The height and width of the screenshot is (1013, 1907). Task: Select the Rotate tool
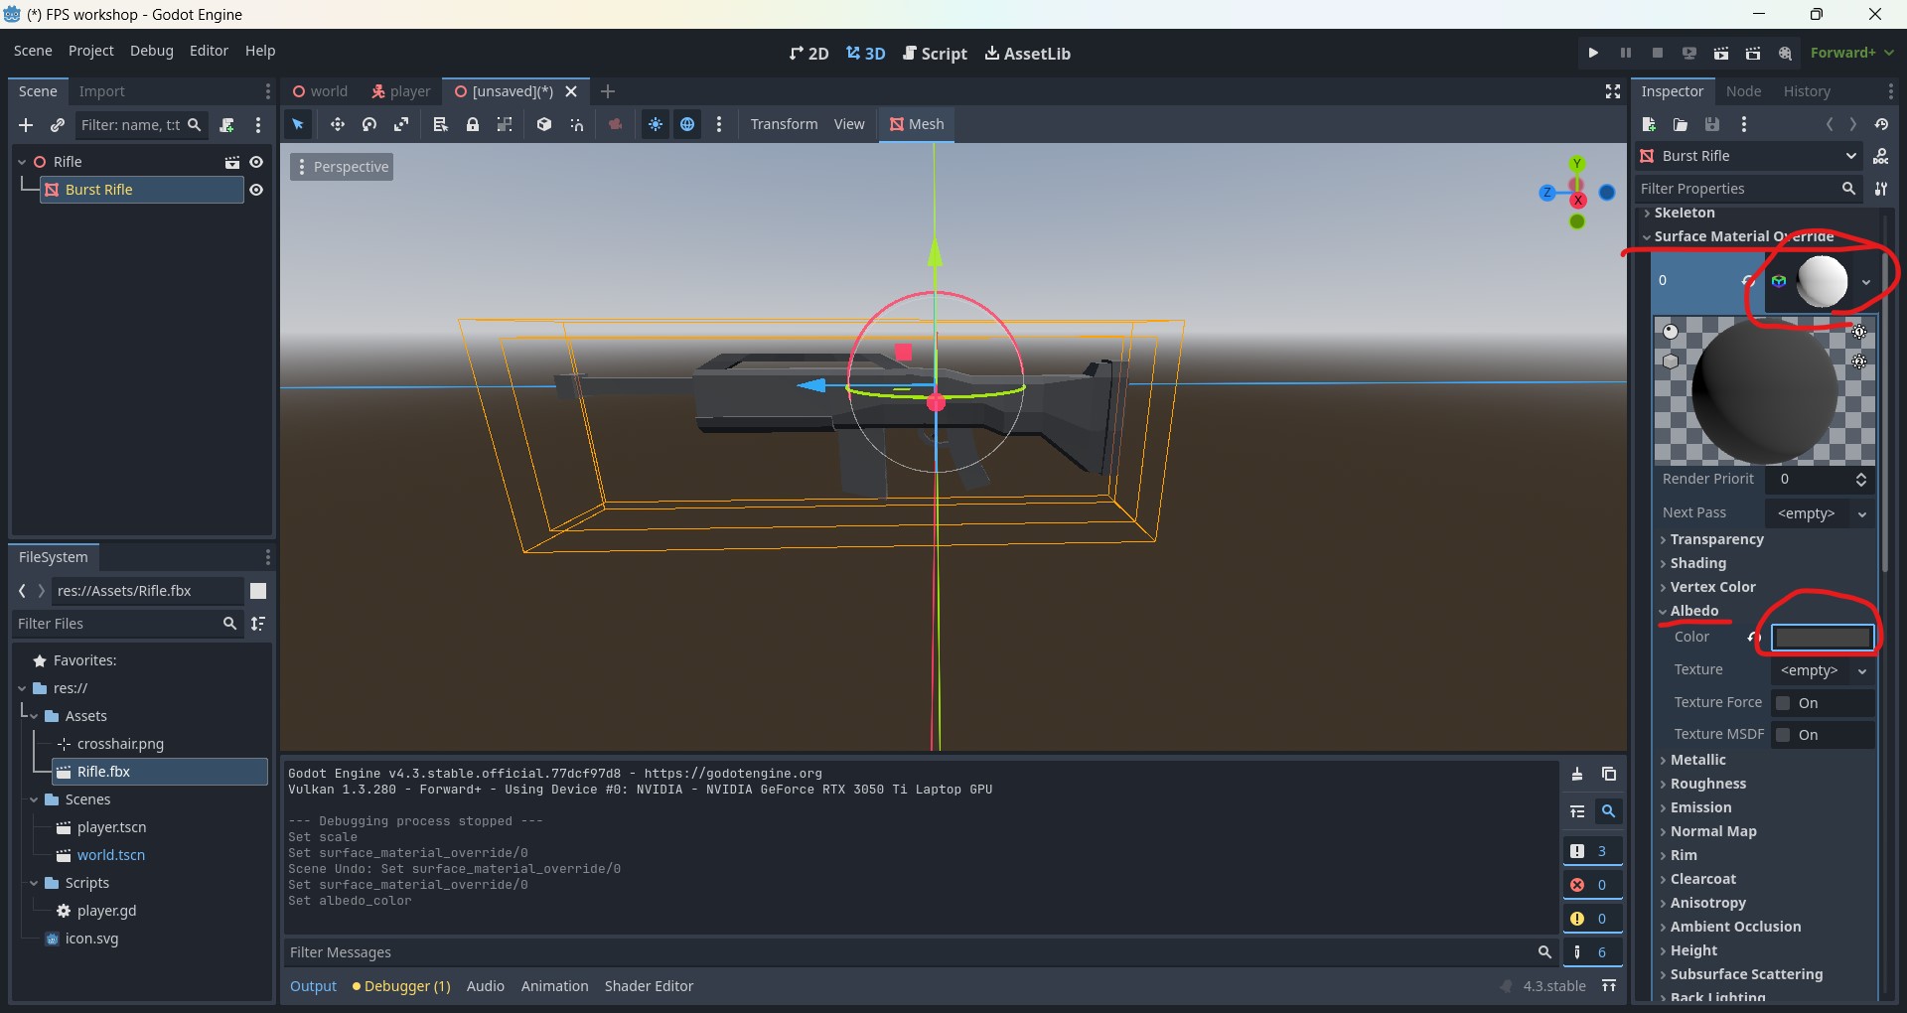click(x=368, y=124)
